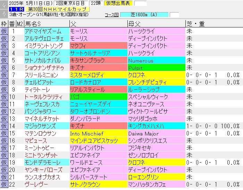
Task: Click sire サートゥルナーリア cell
Action: (x=98, y=53)
